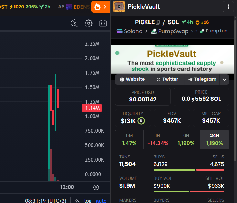Screen dimensions: 237x203
Task: Click the LIQUIDITY $131K value
Action: (x=128, y=121)
